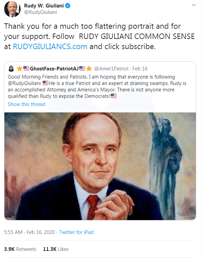Open the painted portrait image
This screenshot has height=258, width=203.
coord(100,166)
